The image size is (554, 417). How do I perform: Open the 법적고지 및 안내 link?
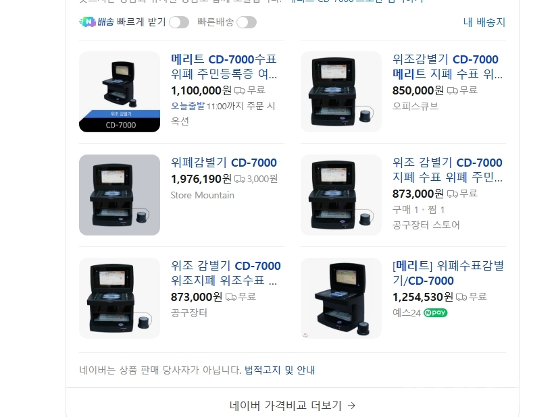click(x=280, y=370)
